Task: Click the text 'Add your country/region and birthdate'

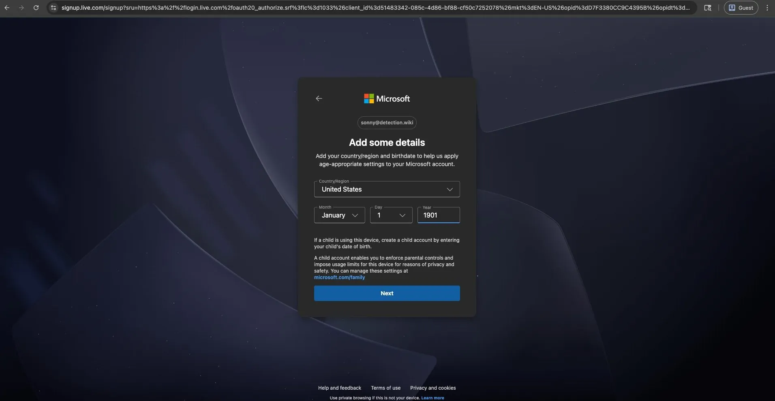Action: click(366, 156)
